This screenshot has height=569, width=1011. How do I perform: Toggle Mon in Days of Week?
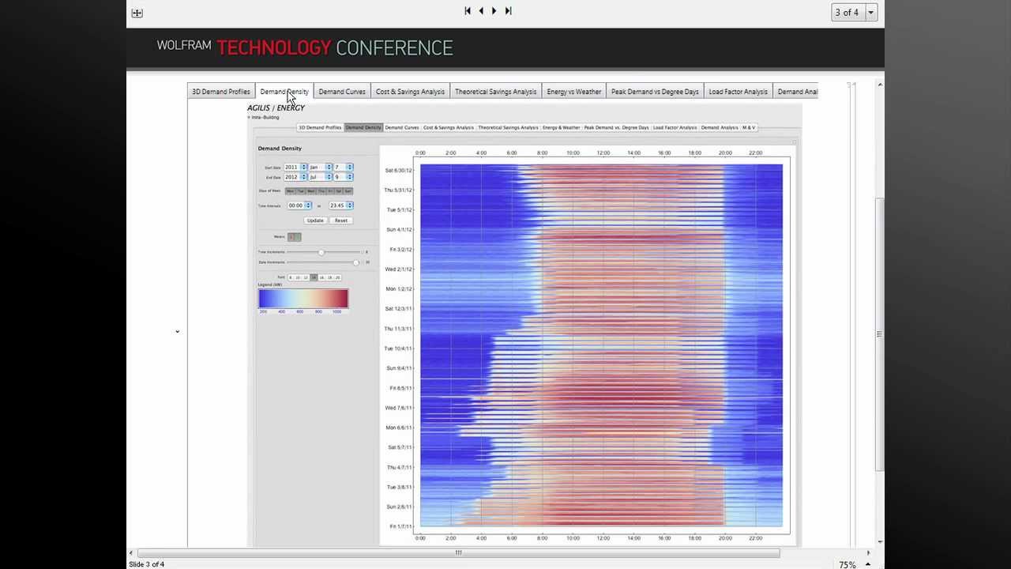pyautogui.click(x=291, y=190)
